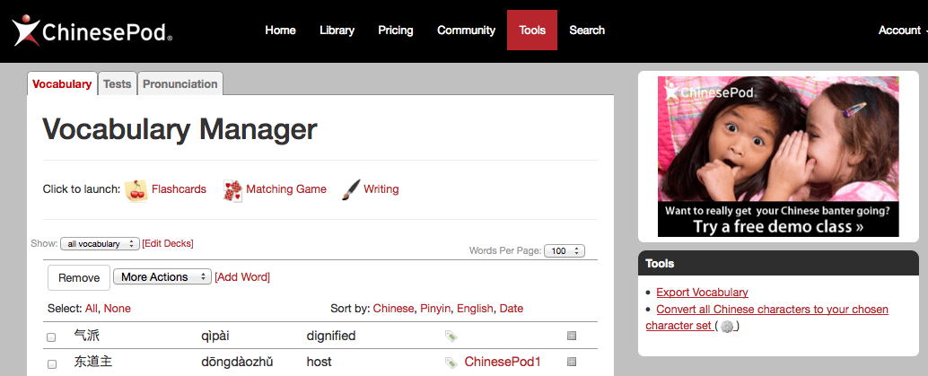Image resolution: width=928 pixels, height=376 pixels.
Task: Open the grid icon for the 气派 row
Action: tap(572, 337)
